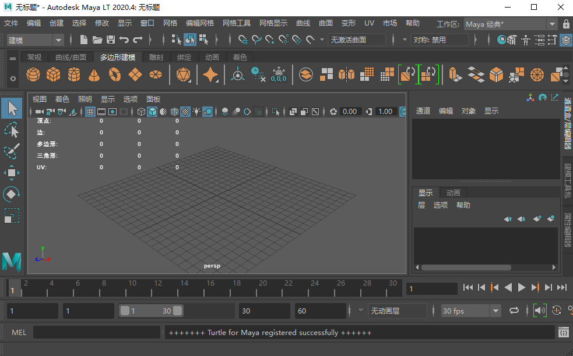This screenshot has height=356, width=573.
Task: Click the mirror geometry shelf icon
Action: [346, 74]
